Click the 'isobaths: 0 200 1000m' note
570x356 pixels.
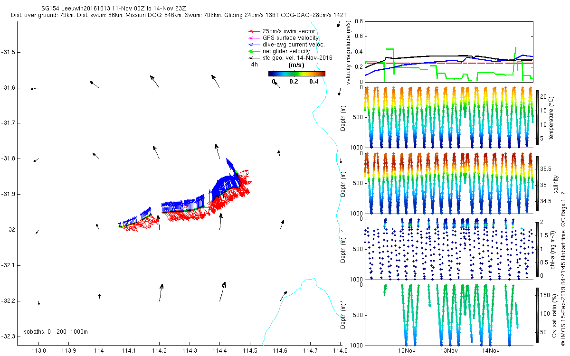(55, 332)
